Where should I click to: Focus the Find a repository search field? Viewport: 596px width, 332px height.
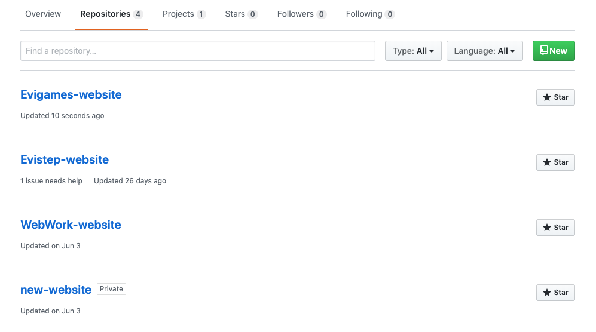(198, 51)
